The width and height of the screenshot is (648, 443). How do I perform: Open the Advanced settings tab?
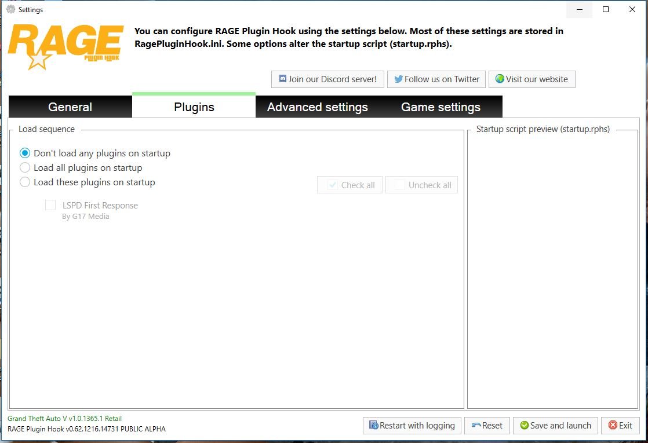[318, 107]
